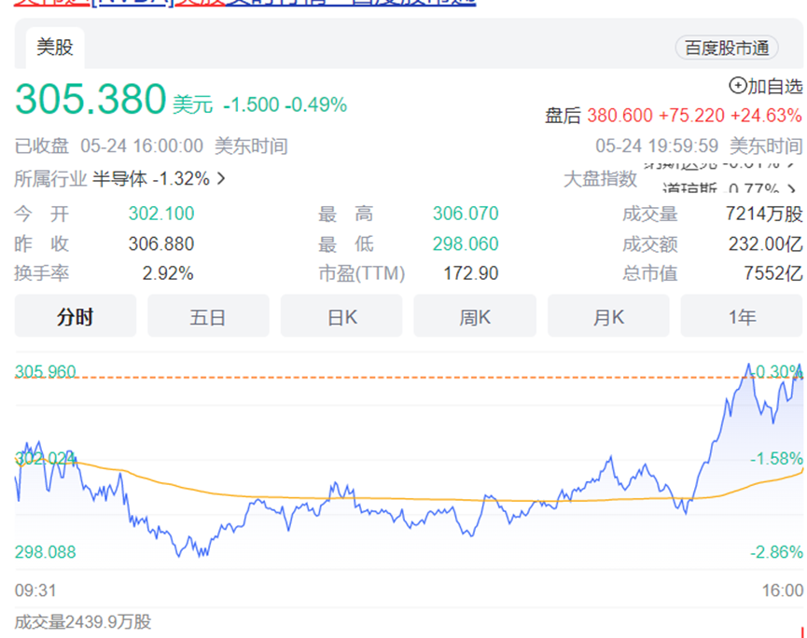807x638 pixels.
Task: Switch to the 五日 five-day chart
Action: tap(208, 316)
